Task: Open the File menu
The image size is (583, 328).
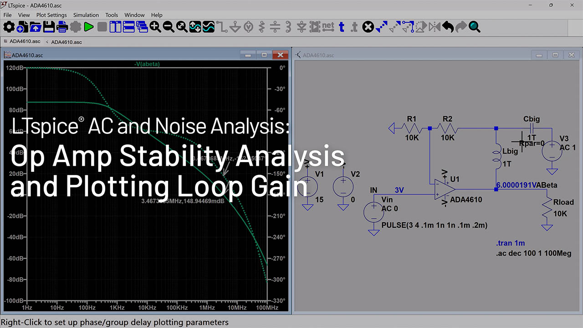Action: (x=7, y=15)
